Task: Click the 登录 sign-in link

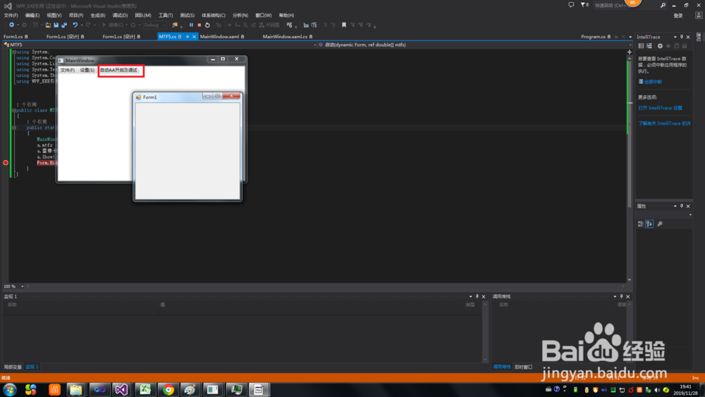Action: (678, 16)
